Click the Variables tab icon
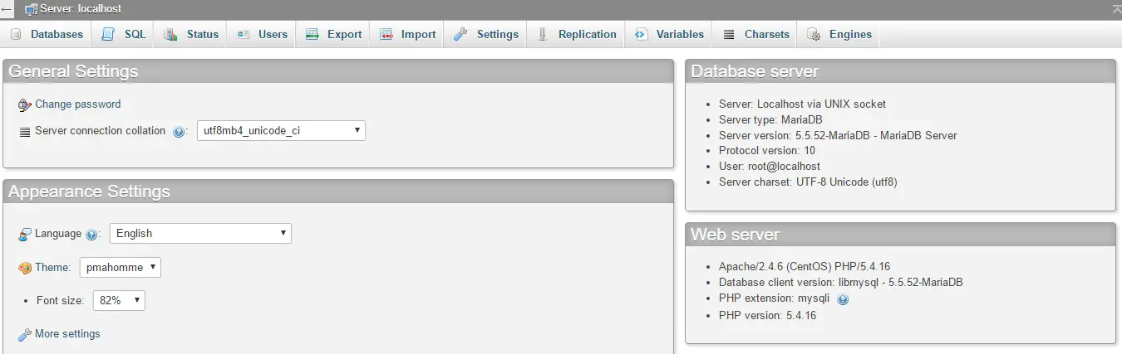Viewport: 1122px width, 354px height. point(641,35)
